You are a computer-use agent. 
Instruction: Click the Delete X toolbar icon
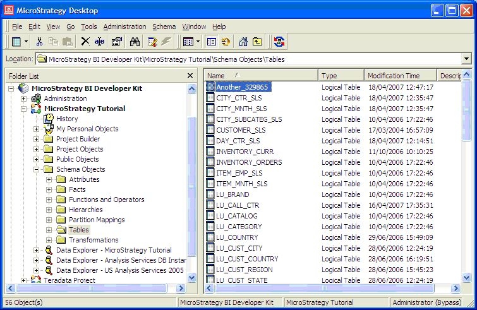[x=85, y=42]
